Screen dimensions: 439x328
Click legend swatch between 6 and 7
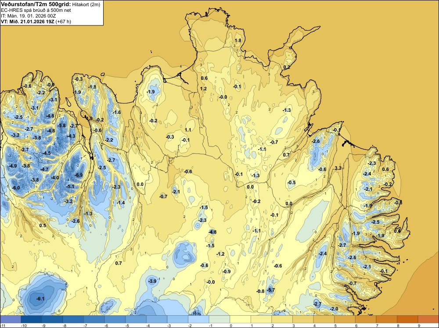[366, 319]
